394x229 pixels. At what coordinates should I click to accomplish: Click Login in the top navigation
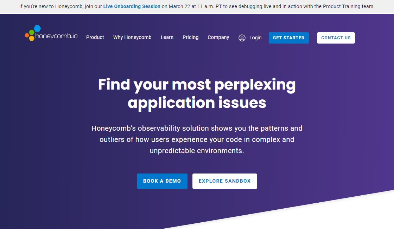255,38
